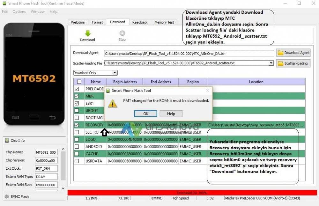Image resolution: width=319 pixels, height=206 pixels.
Task: Click the Ext Clock value field
Action: pos(46,169)
